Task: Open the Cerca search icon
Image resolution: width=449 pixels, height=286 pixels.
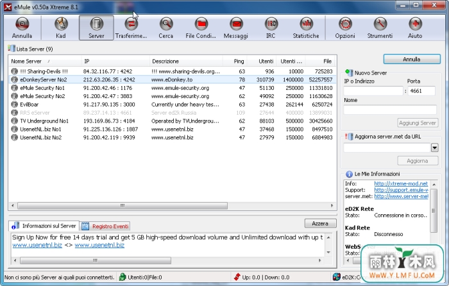Action: [x=166, y=24]
